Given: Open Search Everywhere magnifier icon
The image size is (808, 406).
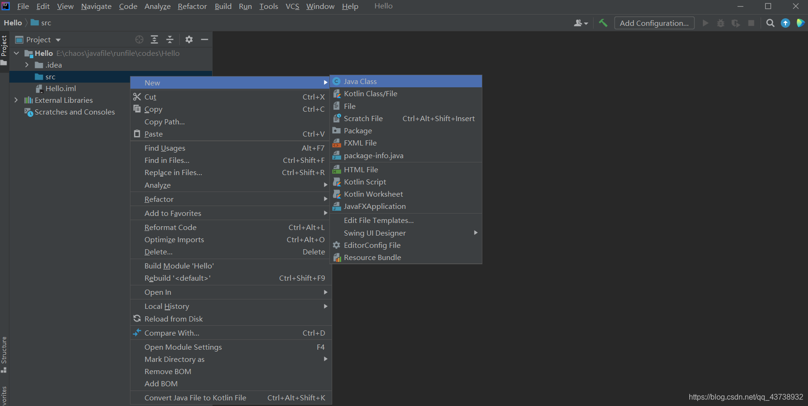Looking at the screenshot, I should 770,23.
